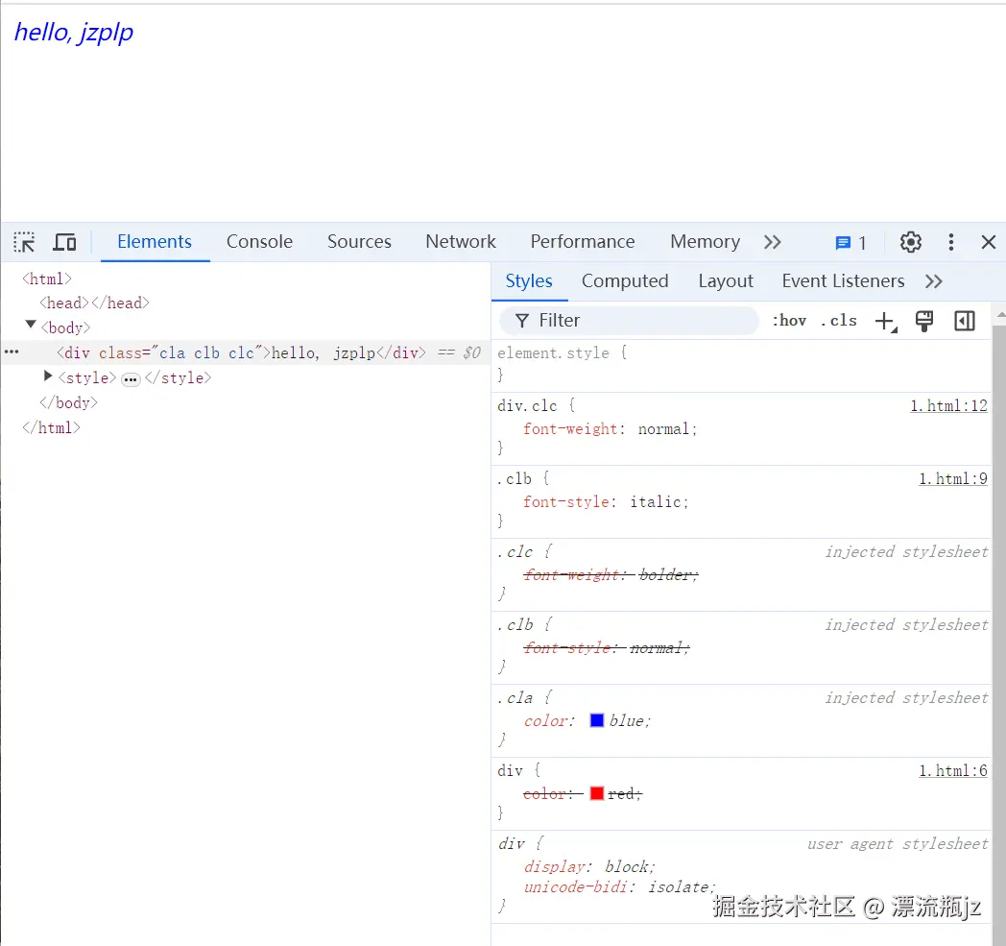Open the three-dot customize DevTools menu
This screenshot has width=1006, height=946.
point(951,242)
